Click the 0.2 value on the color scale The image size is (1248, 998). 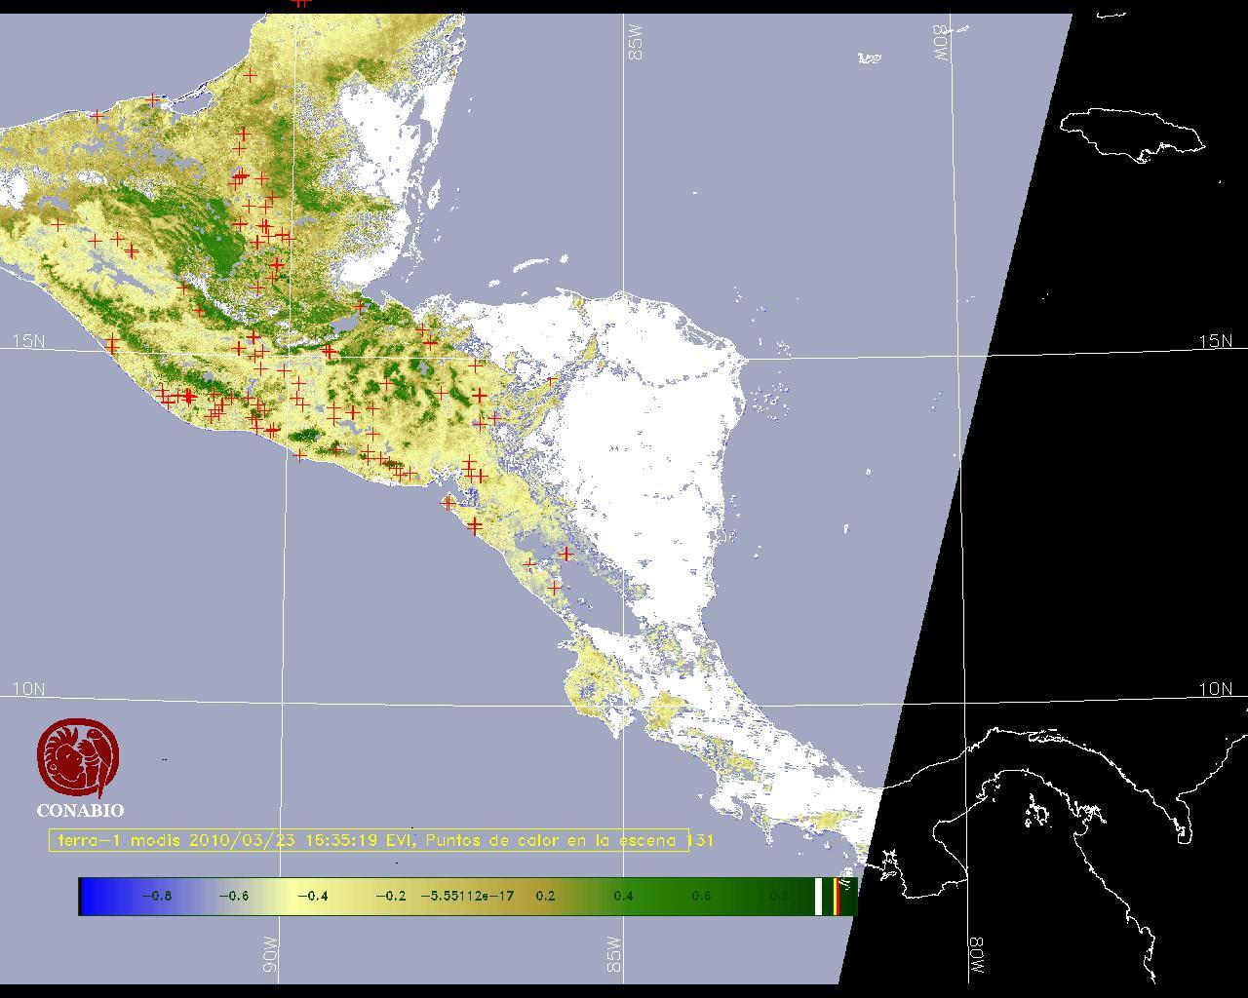tap(545, 896)
